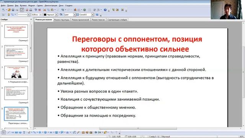
Task: Print the file directly using the printer icon
Action: (31, 10)
